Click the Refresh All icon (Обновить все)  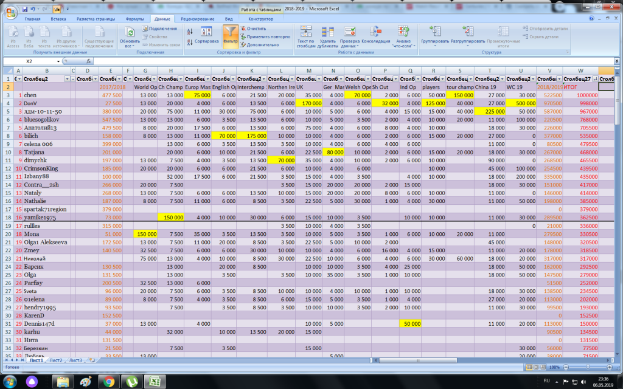128,35
